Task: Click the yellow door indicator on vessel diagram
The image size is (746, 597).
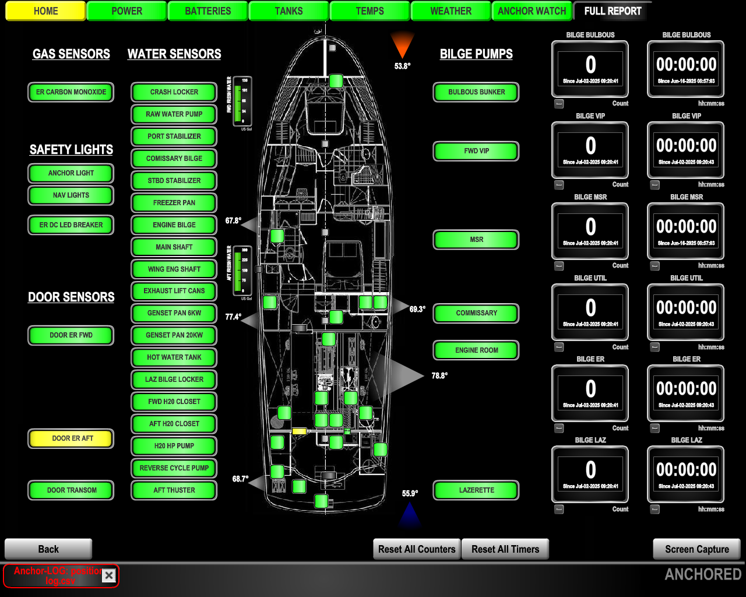Action: pos(299,431)
